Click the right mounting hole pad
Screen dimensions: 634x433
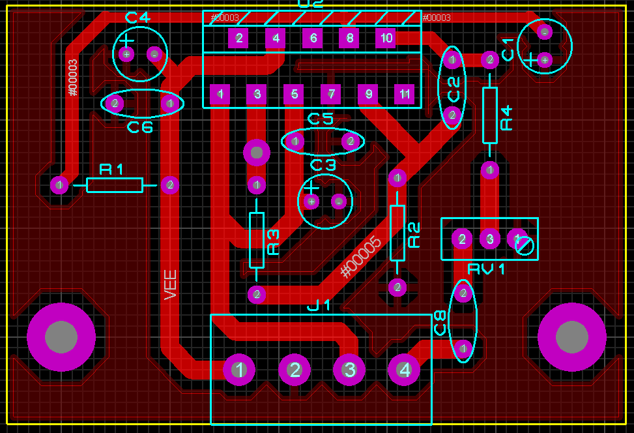click(x=572, y=337)
